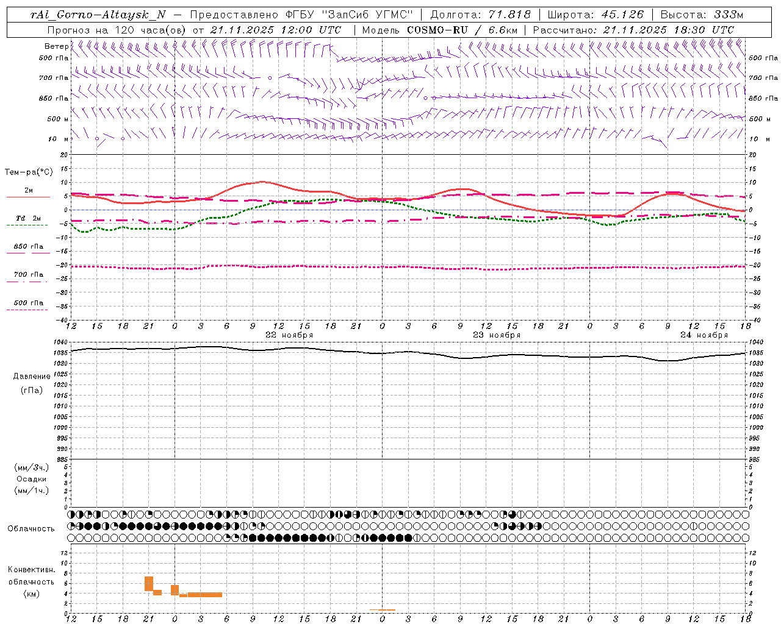This screenshot has height=624, width=781.
Task: Click the Тем-ра(°C) temperature panel label
Action: (x=29, y=172)
